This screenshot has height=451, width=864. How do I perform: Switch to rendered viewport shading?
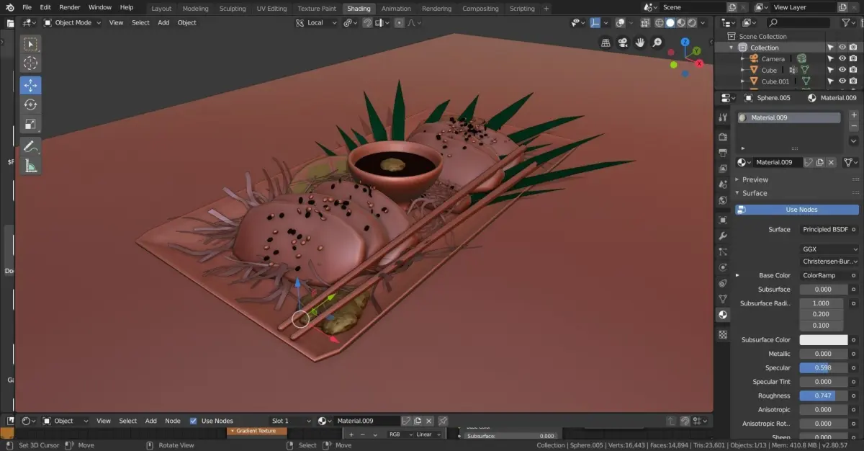[692, 22]
